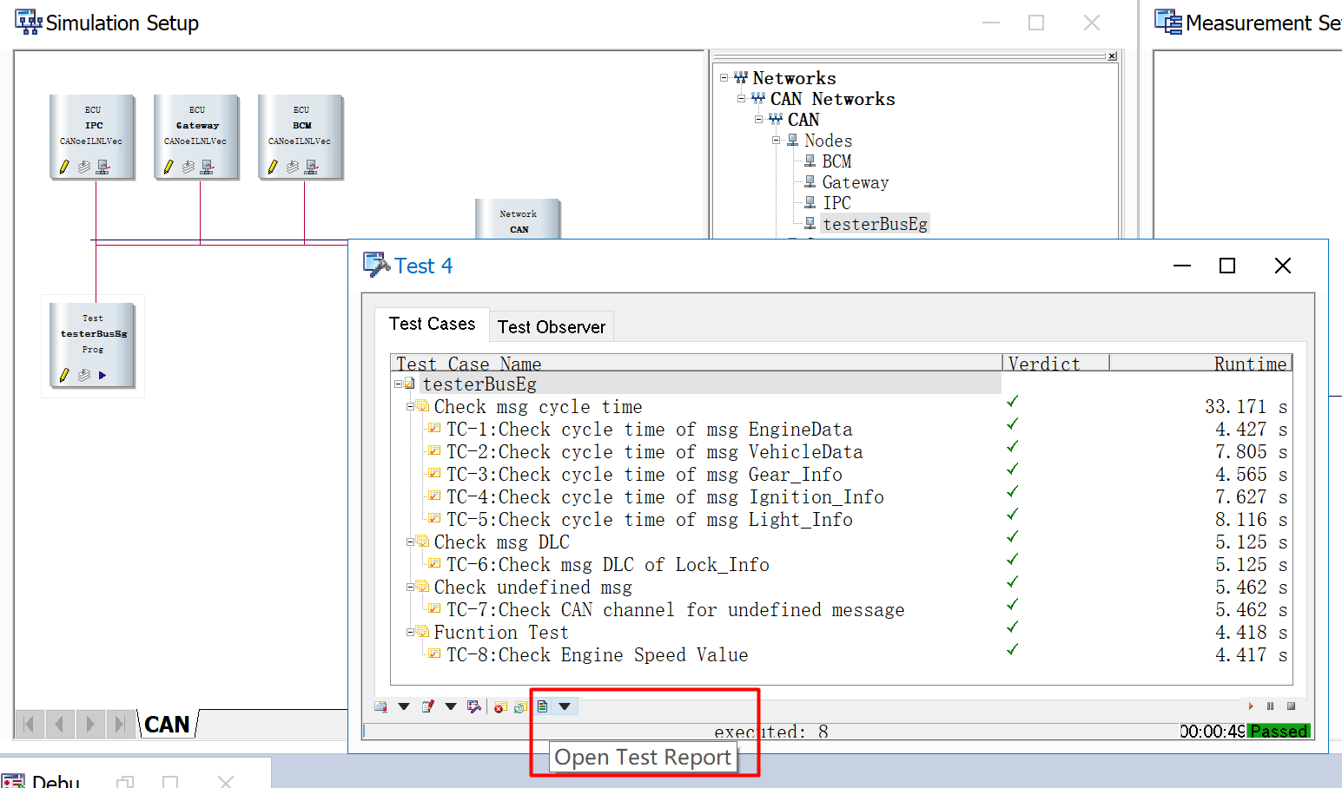Open dropdown arrow next to notepad toolbar icon
Viewport: 1342px width, 788px height.
pos(451,706)
